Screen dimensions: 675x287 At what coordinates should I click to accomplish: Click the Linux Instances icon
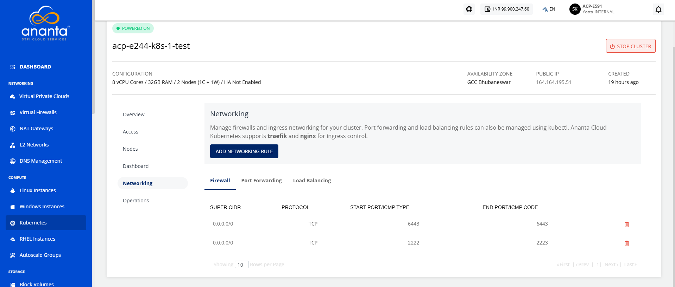[x=13, y=191]
